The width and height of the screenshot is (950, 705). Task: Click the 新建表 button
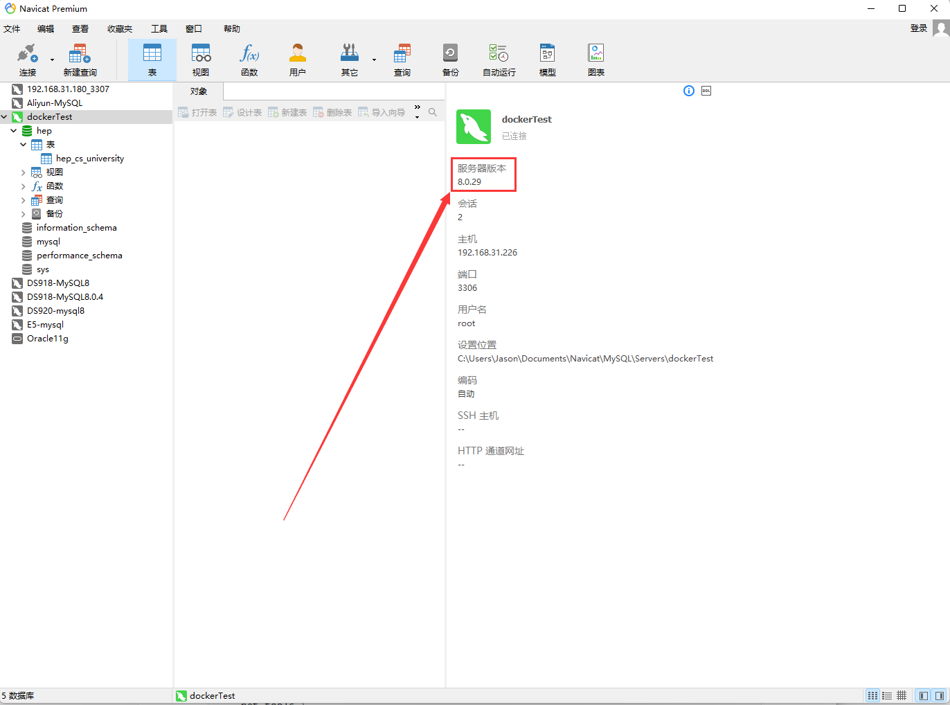tap(287, 112)
